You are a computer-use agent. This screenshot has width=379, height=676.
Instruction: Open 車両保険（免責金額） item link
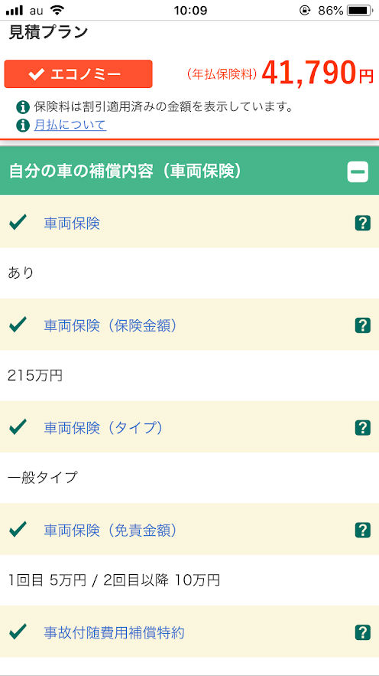pos(110,531)
